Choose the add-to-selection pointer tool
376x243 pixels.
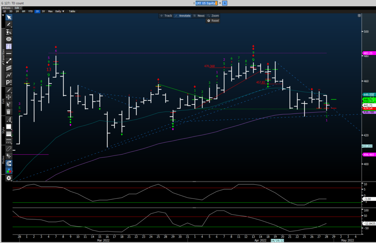click(x=9, y=104)
